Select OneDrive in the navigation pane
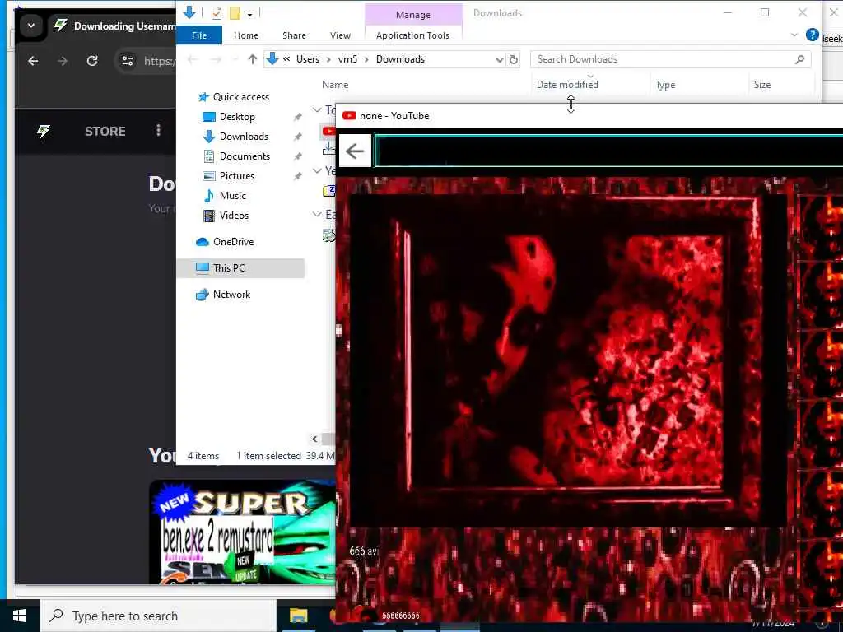843x632 pixels. coord(233,242)
